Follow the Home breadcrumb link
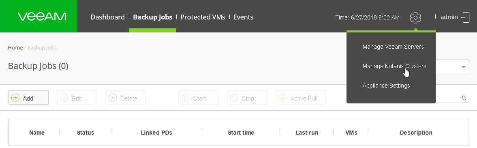 click(x=15, y=47)
